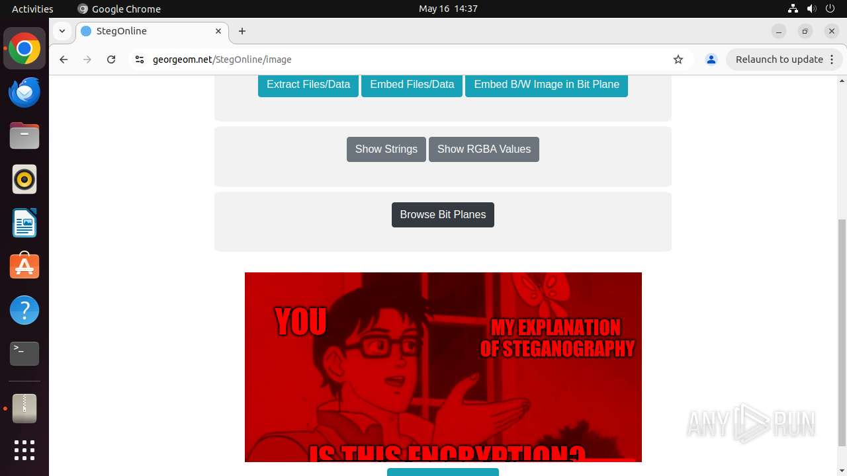Bookmark this page with star icon

click(x=678, y=59)
